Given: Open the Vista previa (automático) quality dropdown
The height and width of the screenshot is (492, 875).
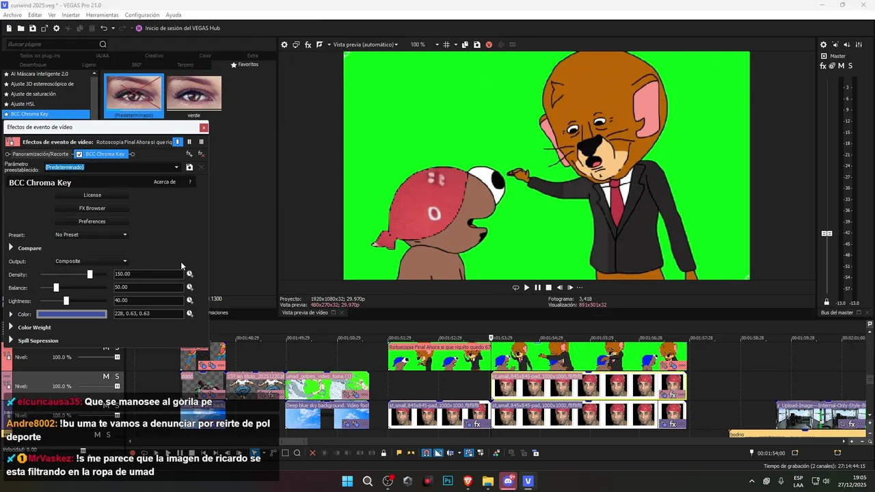Looking at the screenshot, I should coord(365,44).
